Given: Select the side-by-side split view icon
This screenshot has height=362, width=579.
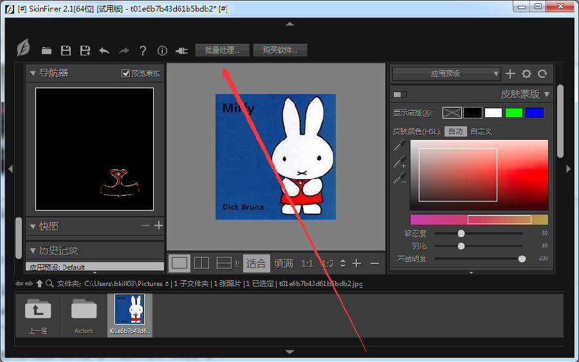Looking at the screenshot, I should 201,263.
